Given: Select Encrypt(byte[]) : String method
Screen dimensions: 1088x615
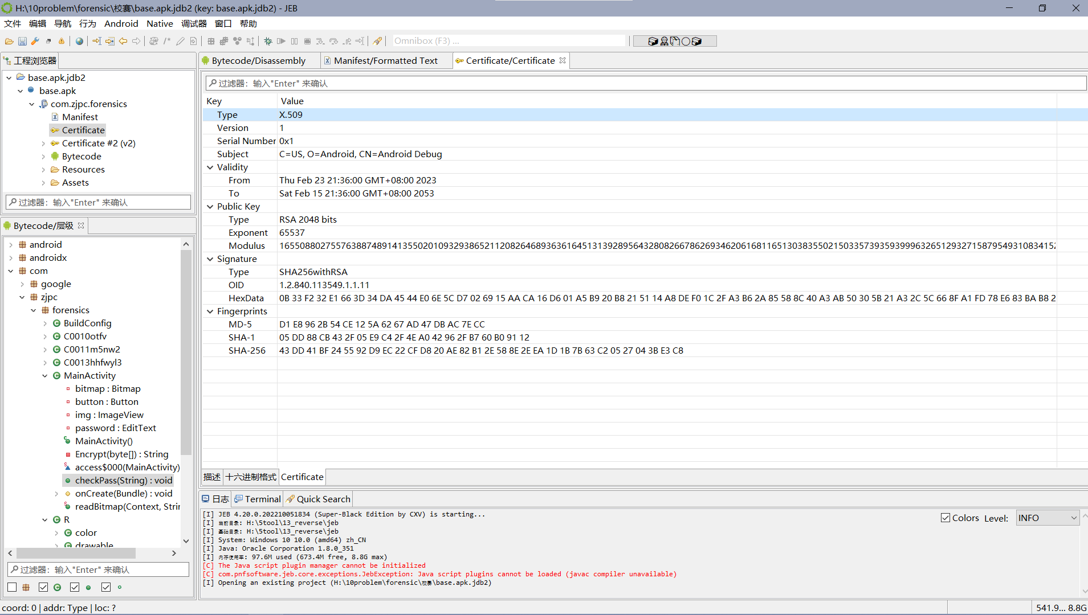Looking at the screenshot, I should point(121,454).
